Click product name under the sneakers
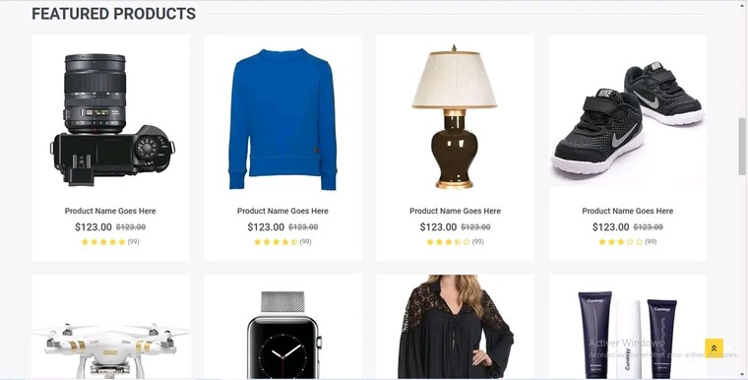 pyautogui.click(x=627, y=211)
